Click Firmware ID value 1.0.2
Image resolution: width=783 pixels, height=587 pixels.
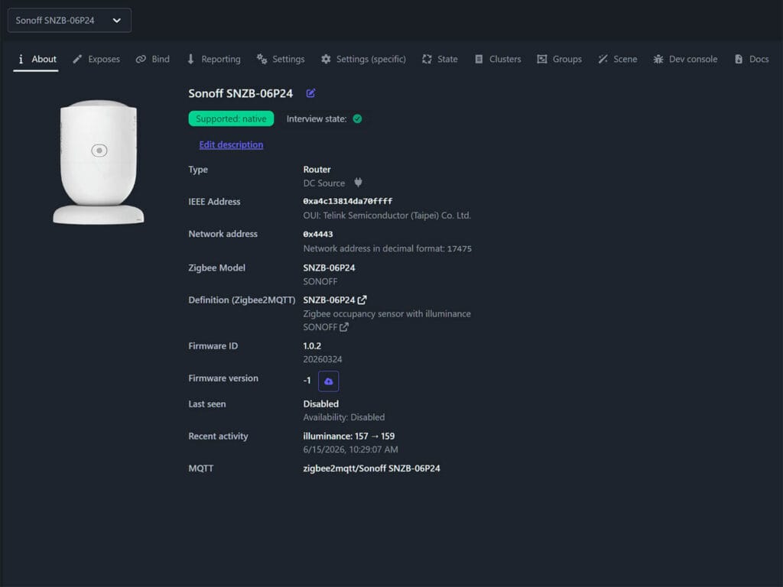click(312, 346)
